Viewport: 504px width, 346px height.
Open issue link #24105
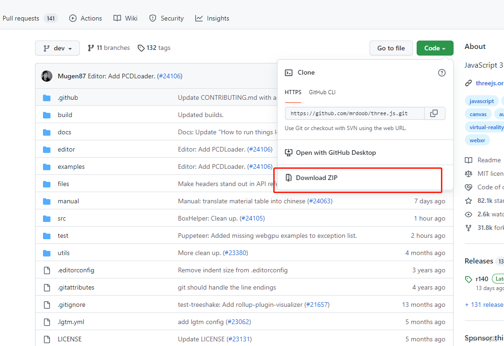pos(252,219)
